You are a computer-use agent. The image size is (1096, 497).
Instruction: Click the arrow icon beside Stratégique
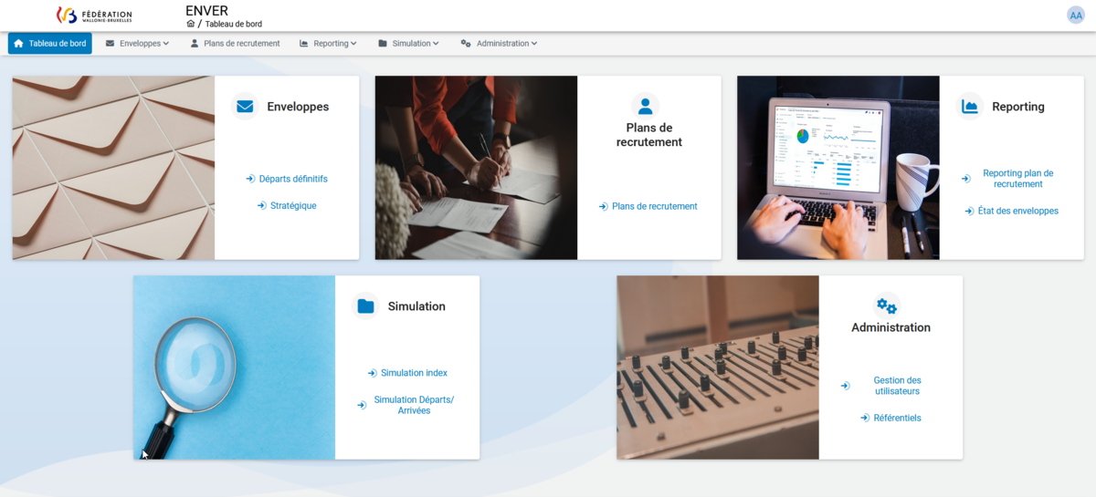[262, 206]
